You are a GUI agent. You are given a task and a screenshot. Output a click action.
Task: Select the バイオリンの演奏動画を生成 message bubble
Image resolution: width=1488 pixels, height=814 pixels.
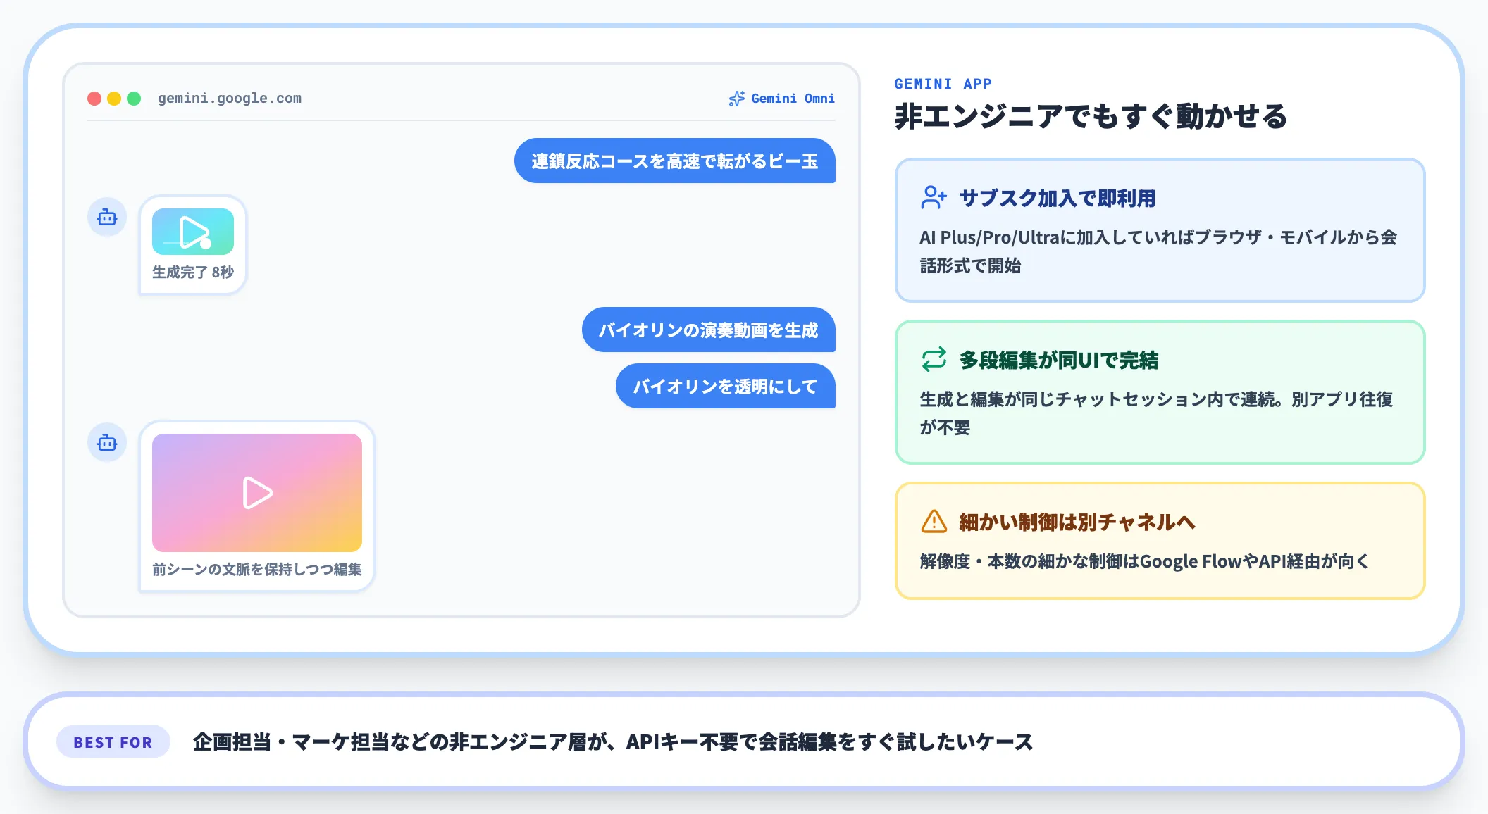(x=709, y=330)
